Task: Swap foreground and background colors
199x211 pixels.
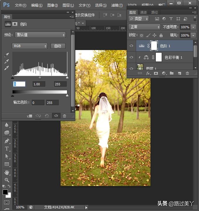Action: (x=9, y=186)
